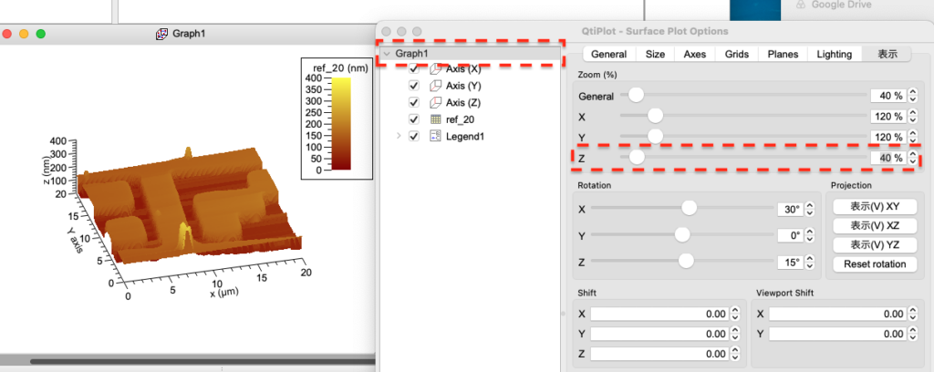Click the Y zoom slider handle
Viewport: 934px width, 372px height.
655,136
